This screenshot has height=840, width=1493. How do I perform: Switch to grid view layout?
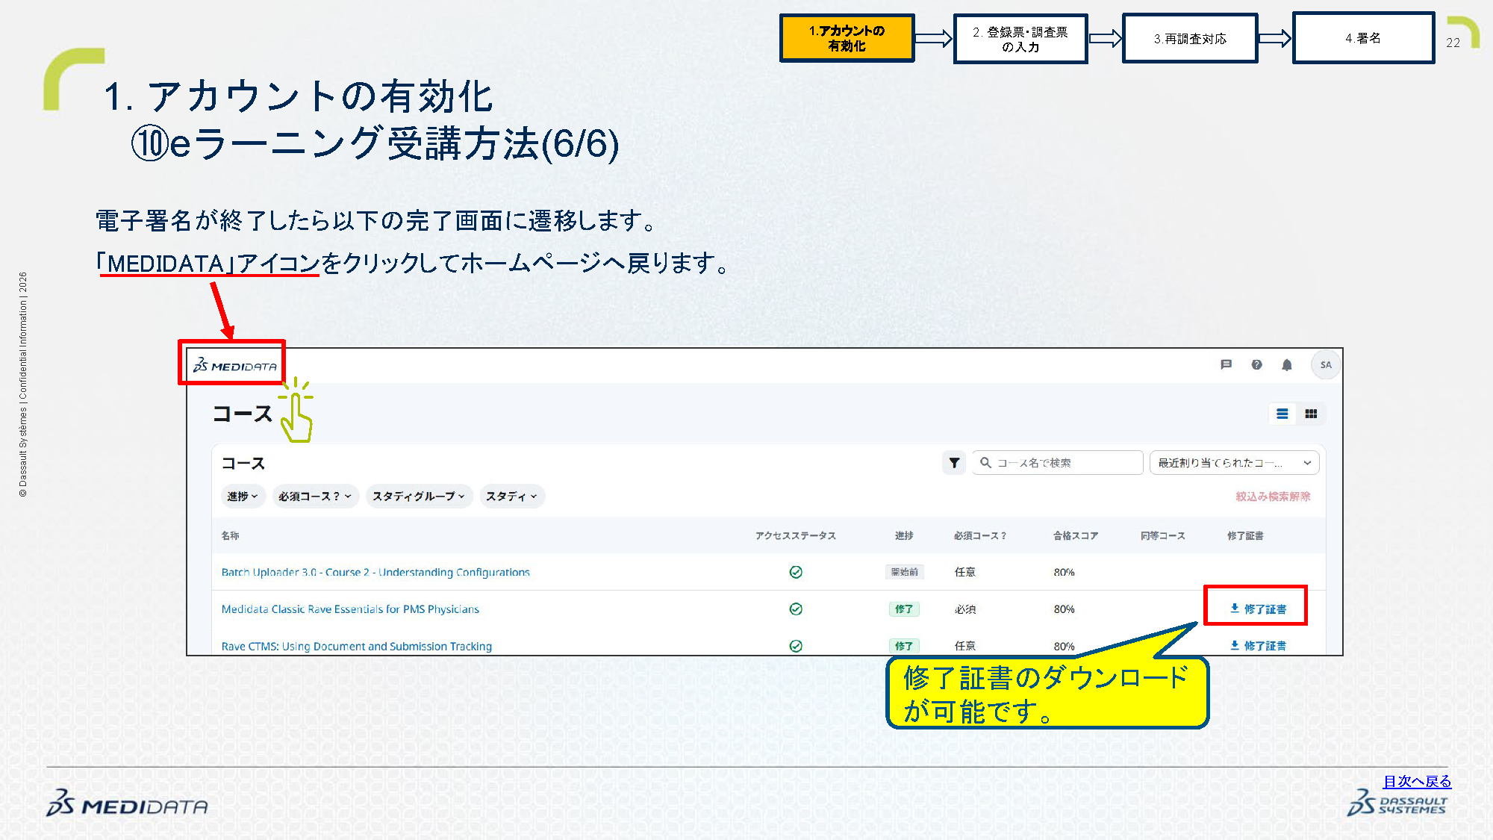[x=1311, y=414]
